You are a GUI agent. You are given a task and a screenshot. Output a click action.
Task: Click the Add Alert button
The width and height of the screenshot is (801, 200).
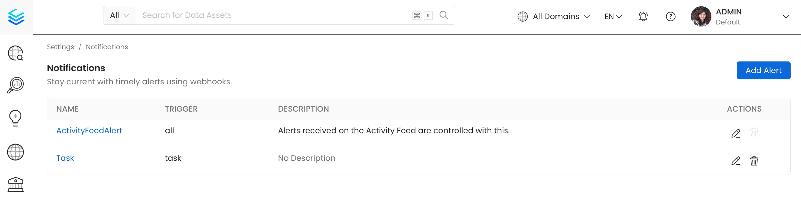[x=763, y=70]
